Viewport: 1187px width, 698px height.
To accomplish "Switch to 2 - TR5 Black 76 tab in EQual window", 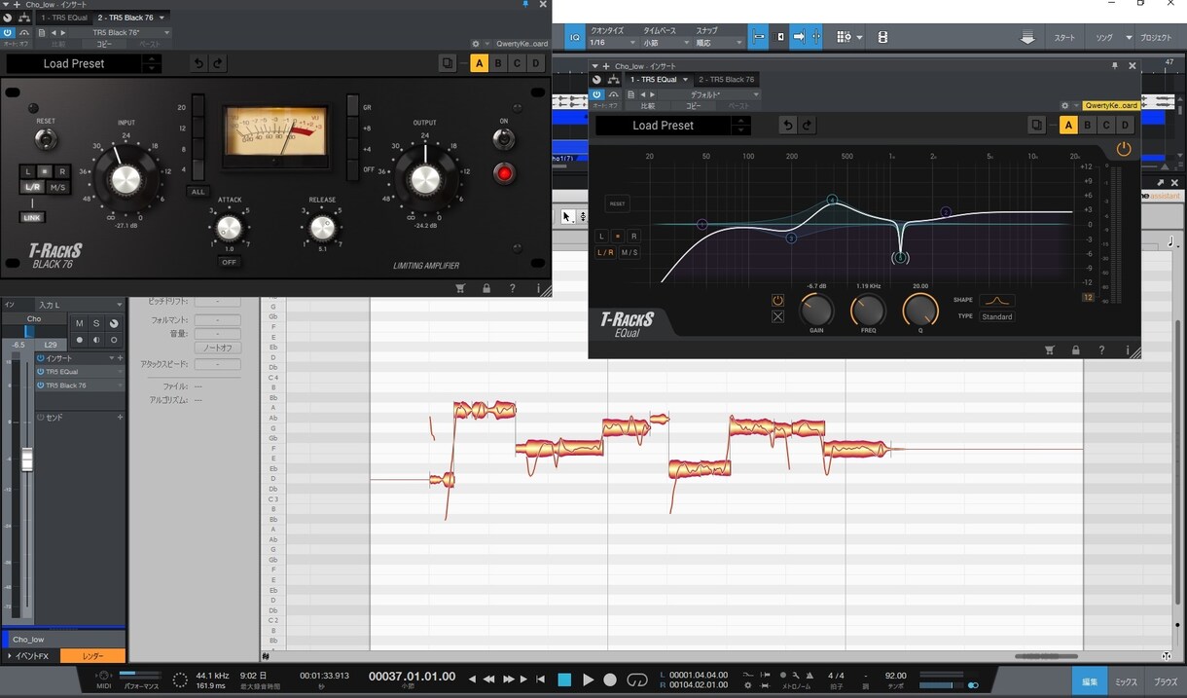I will [x=728, y=80].
